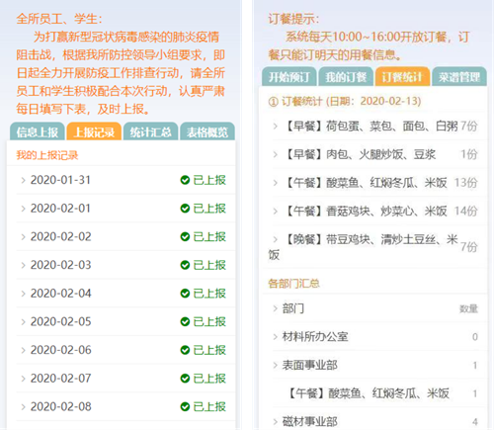Click the green check icon for 2020-02-04
Image resolution: width=494 pixels, height=430 pixels.
click(x=185, y=294)
